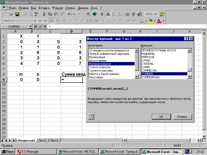207x155 pixels.
Task: Toggle underline formatting (Ч)
Action: click(x=64, y=21)
